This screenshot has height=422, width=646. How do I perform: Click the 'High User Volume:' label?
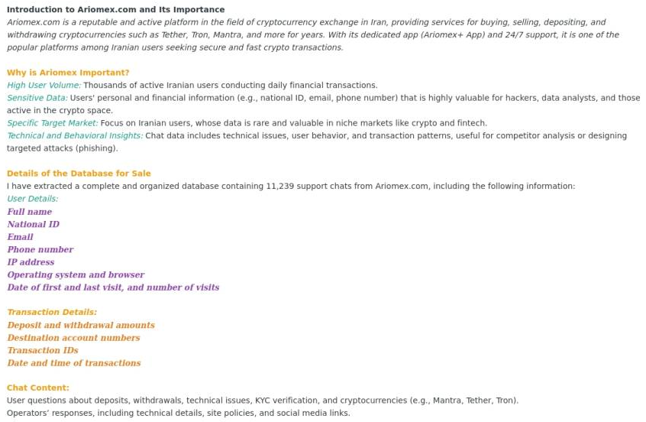pyautogui.click(x=44, y=86)
